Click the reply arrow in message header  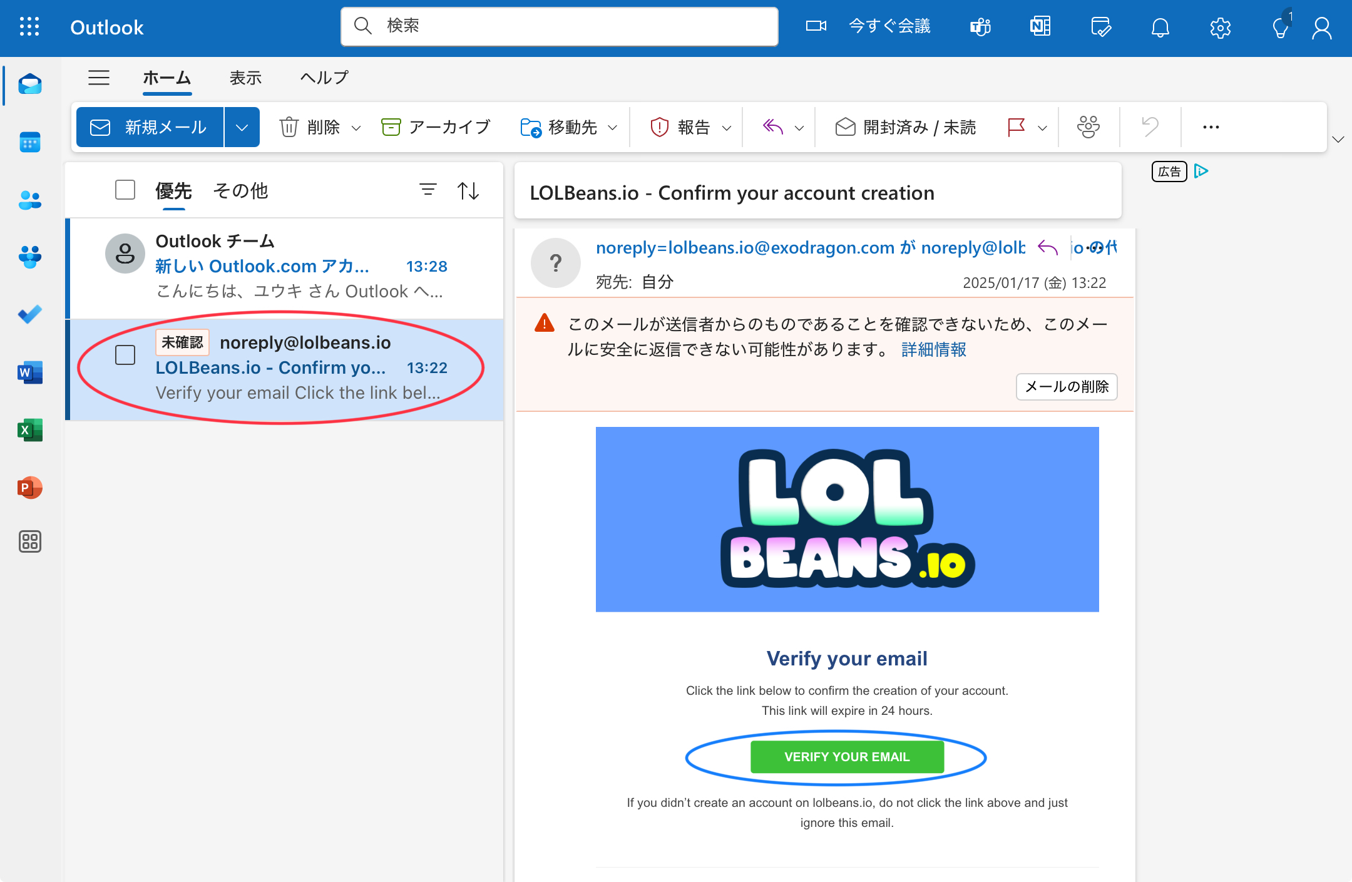tap(1048, 248)
